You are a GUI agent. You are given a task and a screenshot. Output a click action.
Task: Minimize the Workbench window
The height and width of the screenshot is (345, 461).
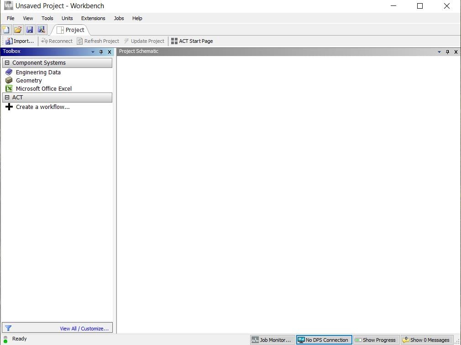[393, 6]
